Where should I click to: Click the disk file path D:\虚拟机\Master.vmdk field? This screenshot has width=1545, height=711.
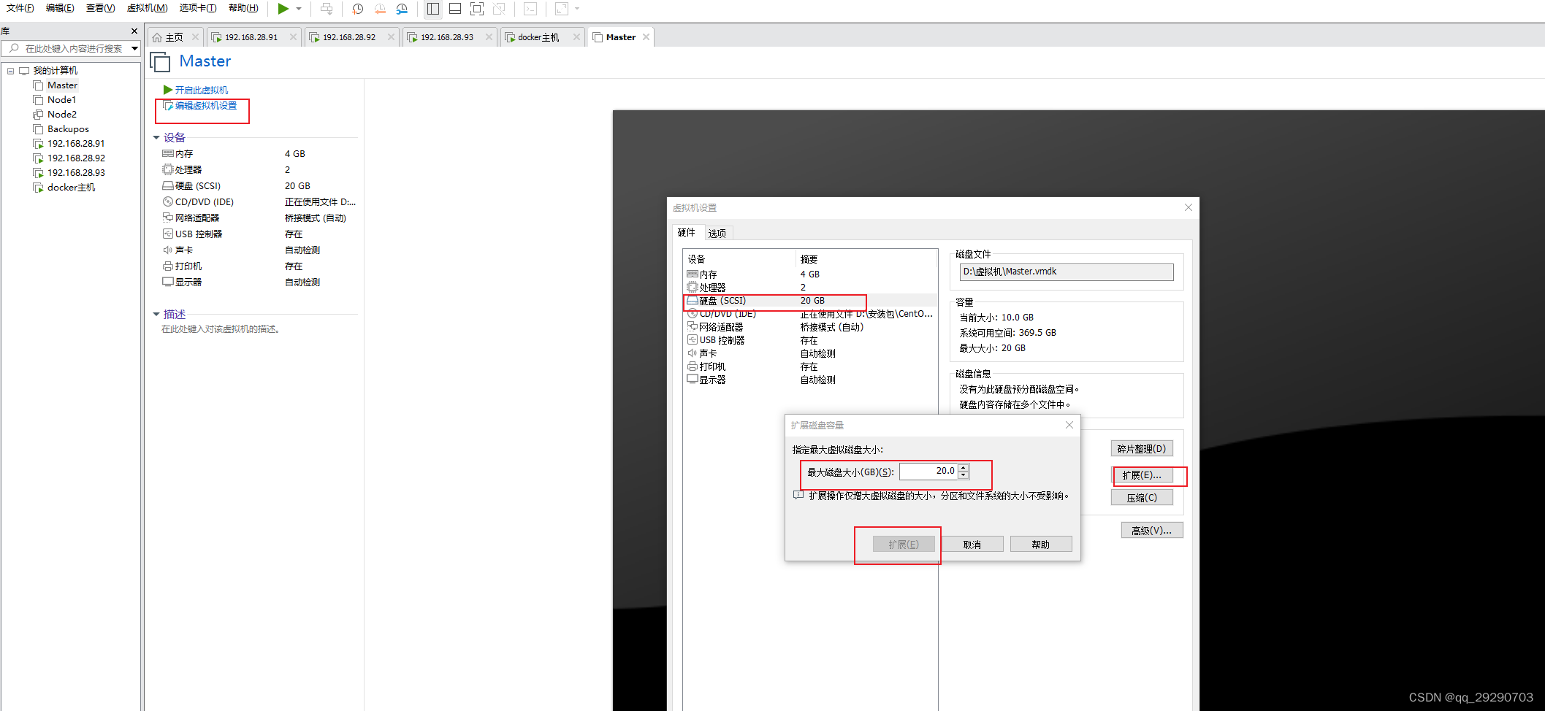point(1067,272)
